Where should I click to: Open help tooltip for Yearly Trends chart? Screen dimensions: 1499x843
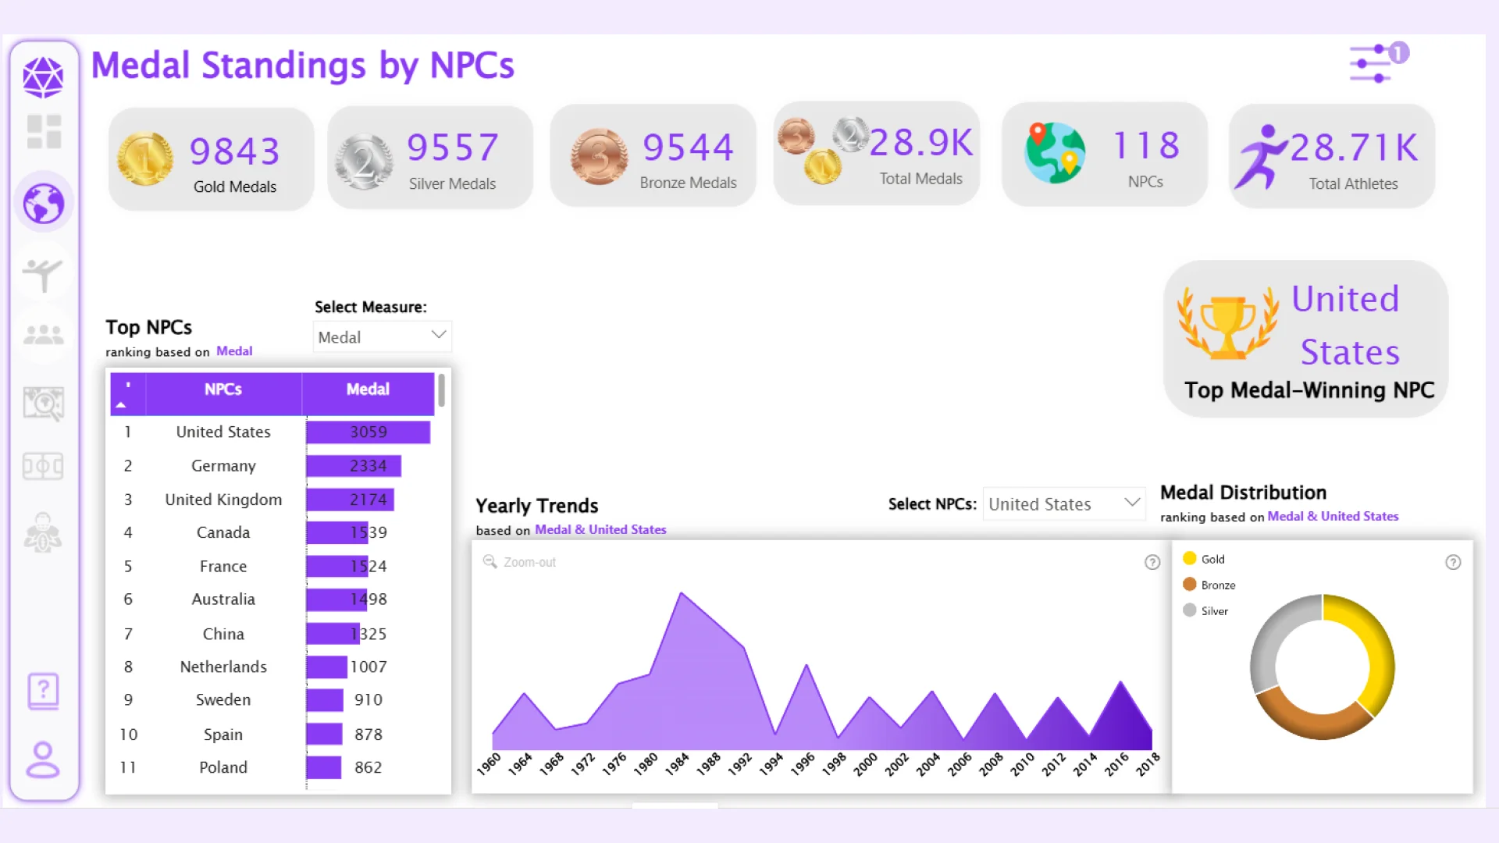(1152, 562)
